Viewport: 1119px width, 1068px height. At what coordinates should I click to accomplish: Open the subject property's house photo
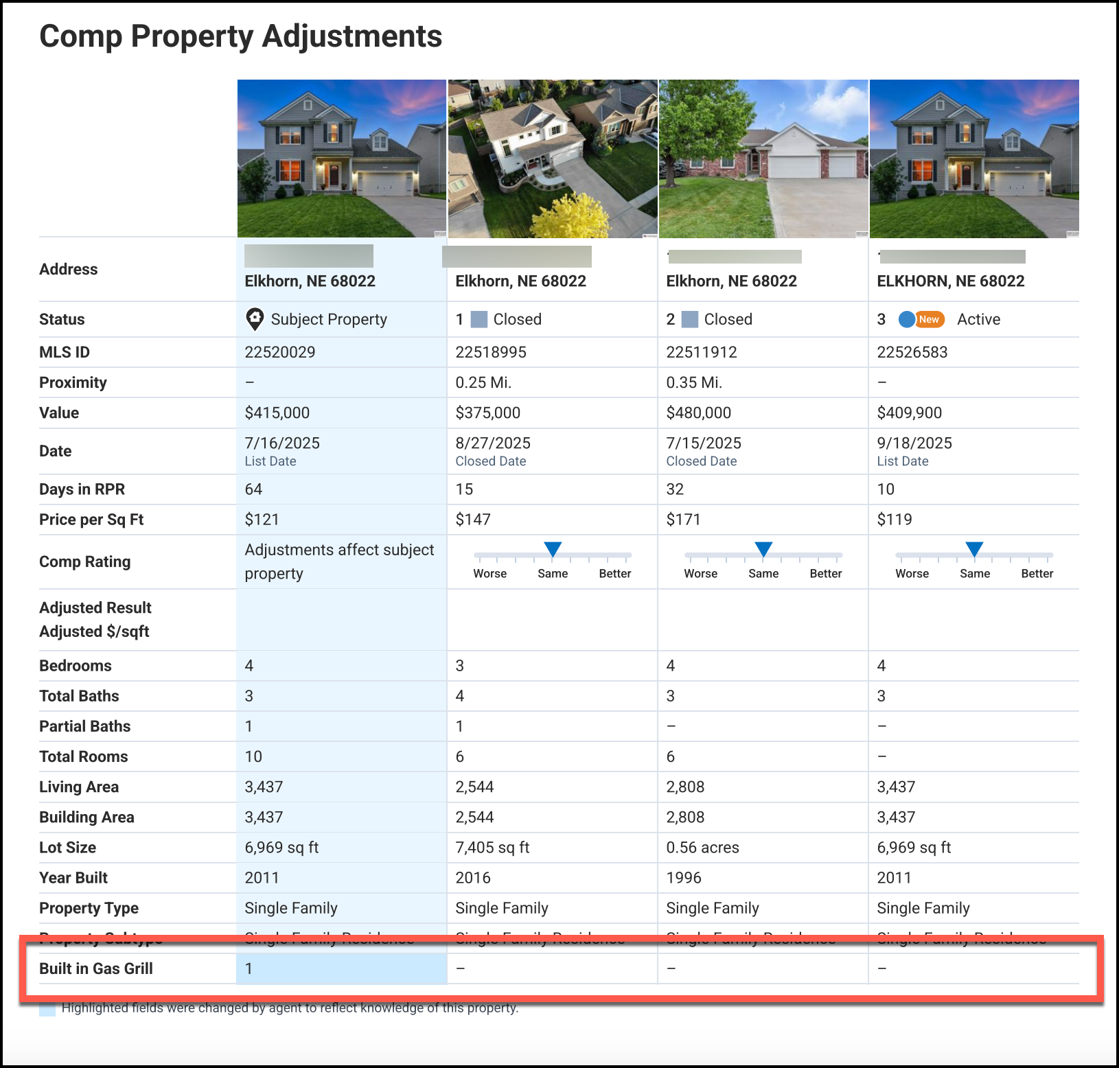[x=342, y=159]
